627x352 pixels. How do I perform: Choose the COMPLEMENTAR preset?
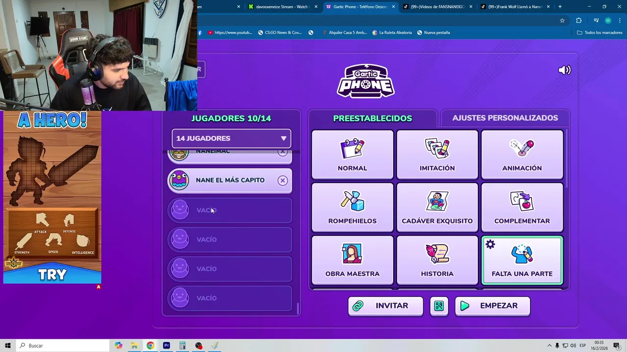click(522, 207)
